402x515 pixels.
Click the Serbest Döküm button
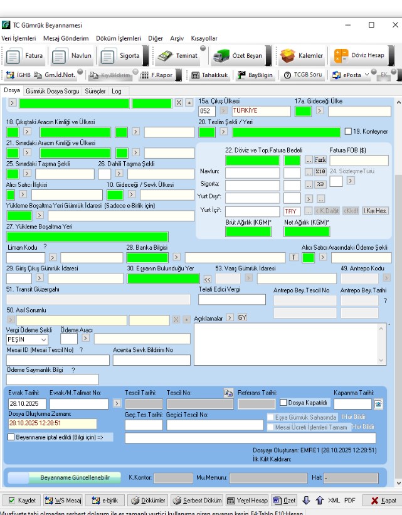point(197,501)
